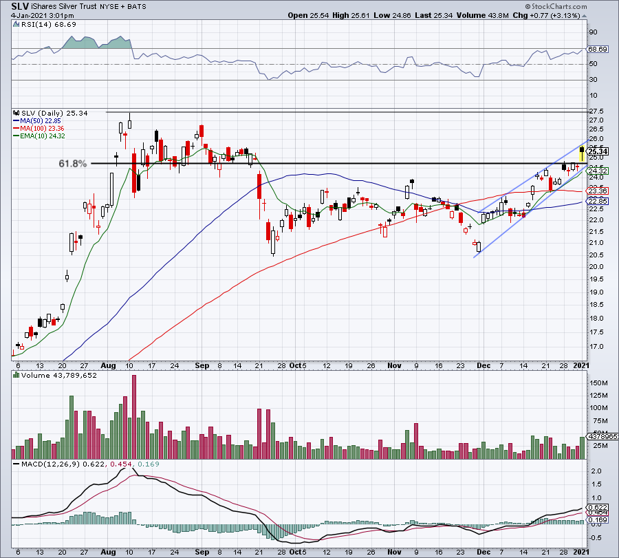Click the SLV ticker symbol heading
619x558 pixels.
[x=19, y=6]
